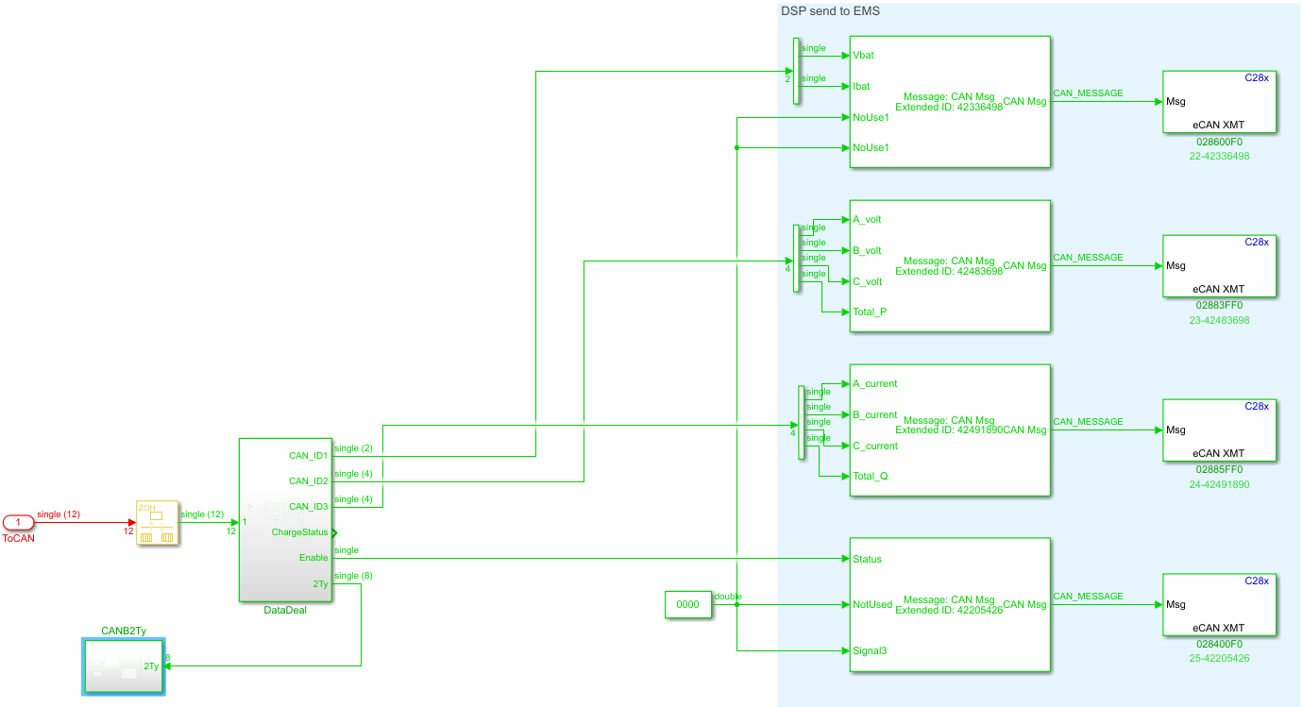Screen dimensions: 1303x707
Task: Click CAN Pack block with ID 42483698
Action: click(x=950, y=265)
